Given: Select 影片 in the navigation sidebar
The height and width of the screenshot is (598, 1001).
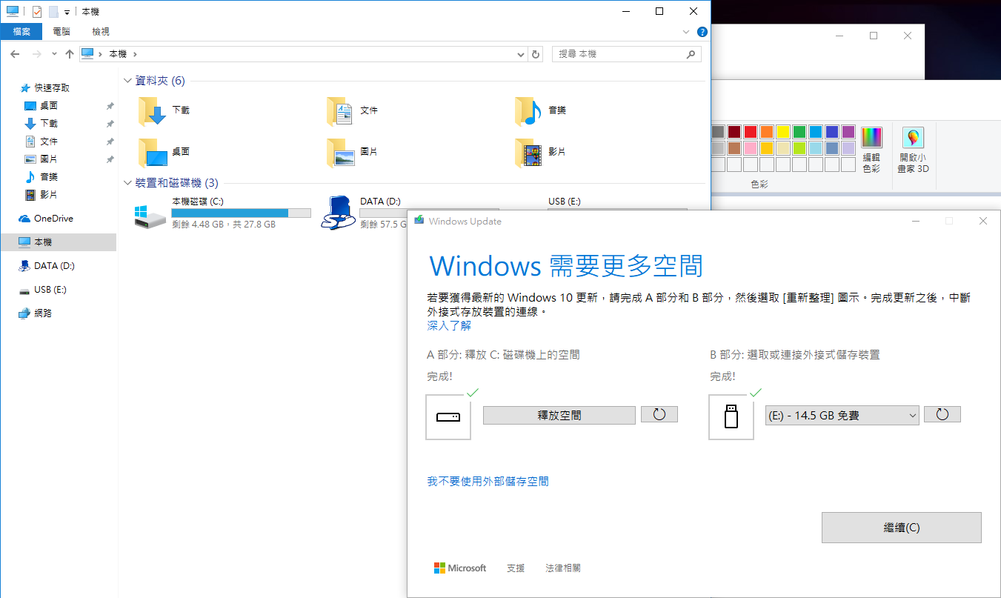Looking at the screenshot, I should 49,195.
